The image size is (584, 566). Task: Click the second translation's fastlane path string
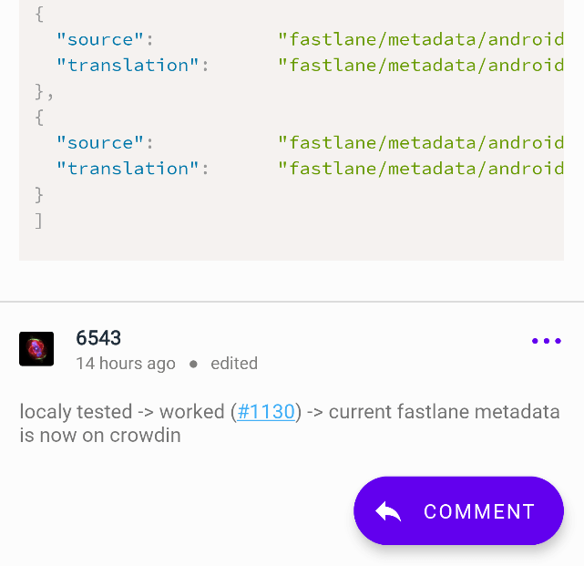coord(421,169)
